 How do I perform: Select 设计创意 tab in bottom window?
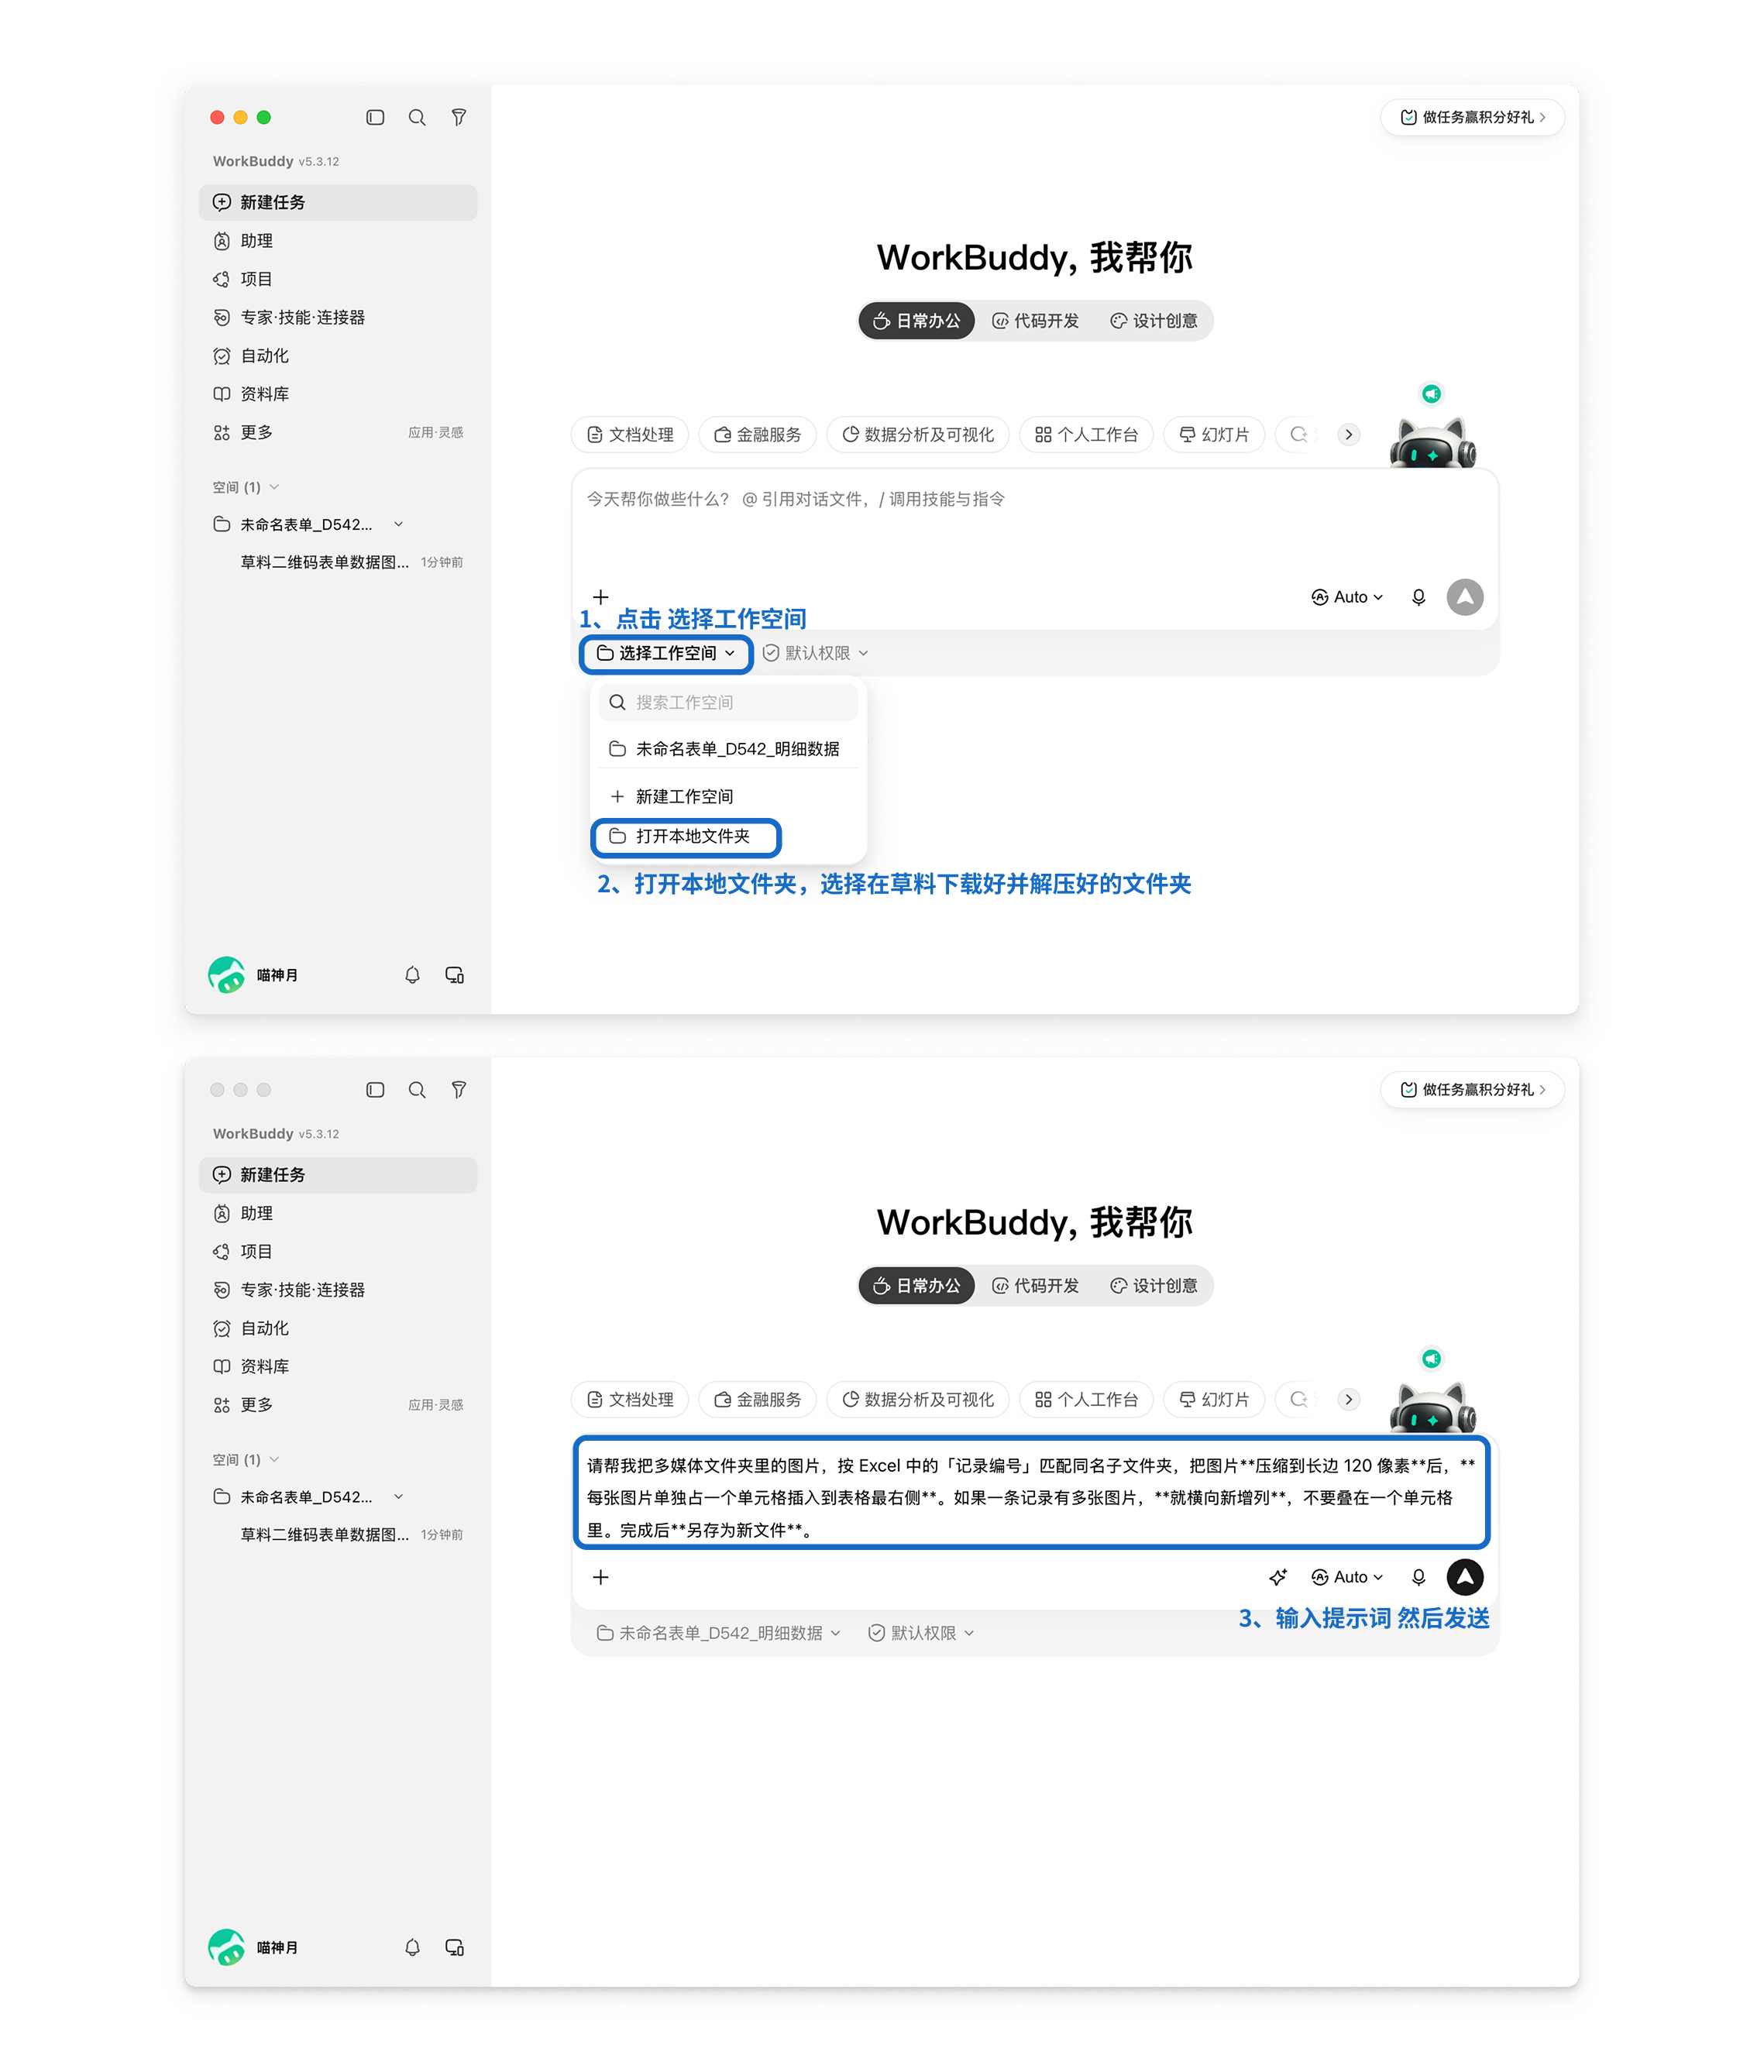(x=1154, y=1286)
